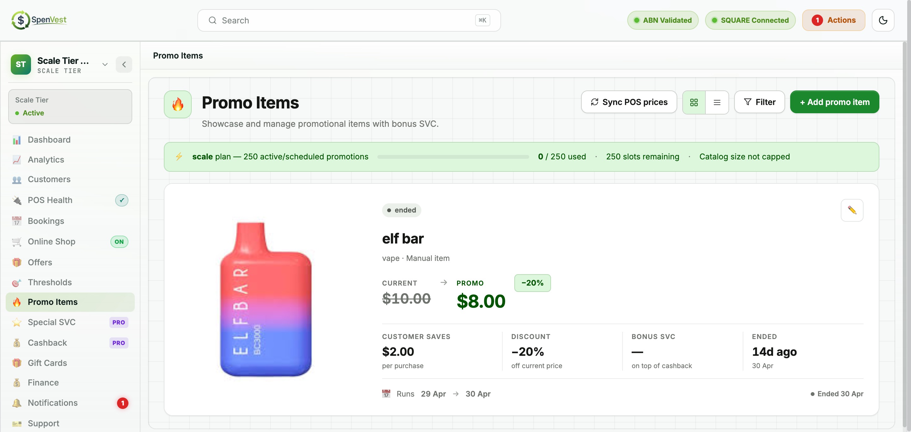Image resolution: width=911 pixels, height=432 pixels.
Task: Click the SpenVest logo
Action: point(39,20)
